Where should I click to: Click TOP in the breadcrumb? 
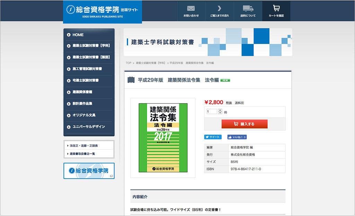pyautogui.click(x=128, y=63)
